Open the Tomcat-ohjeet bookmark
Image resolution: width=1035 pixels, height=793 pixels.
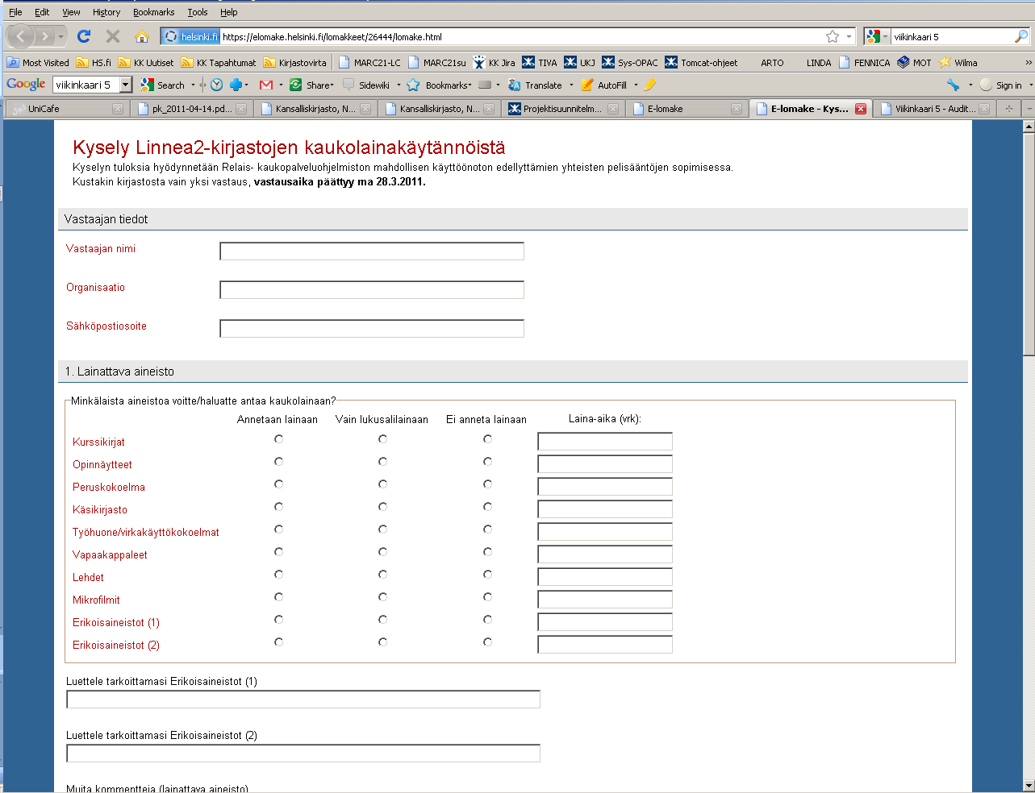tap(701, 62)
